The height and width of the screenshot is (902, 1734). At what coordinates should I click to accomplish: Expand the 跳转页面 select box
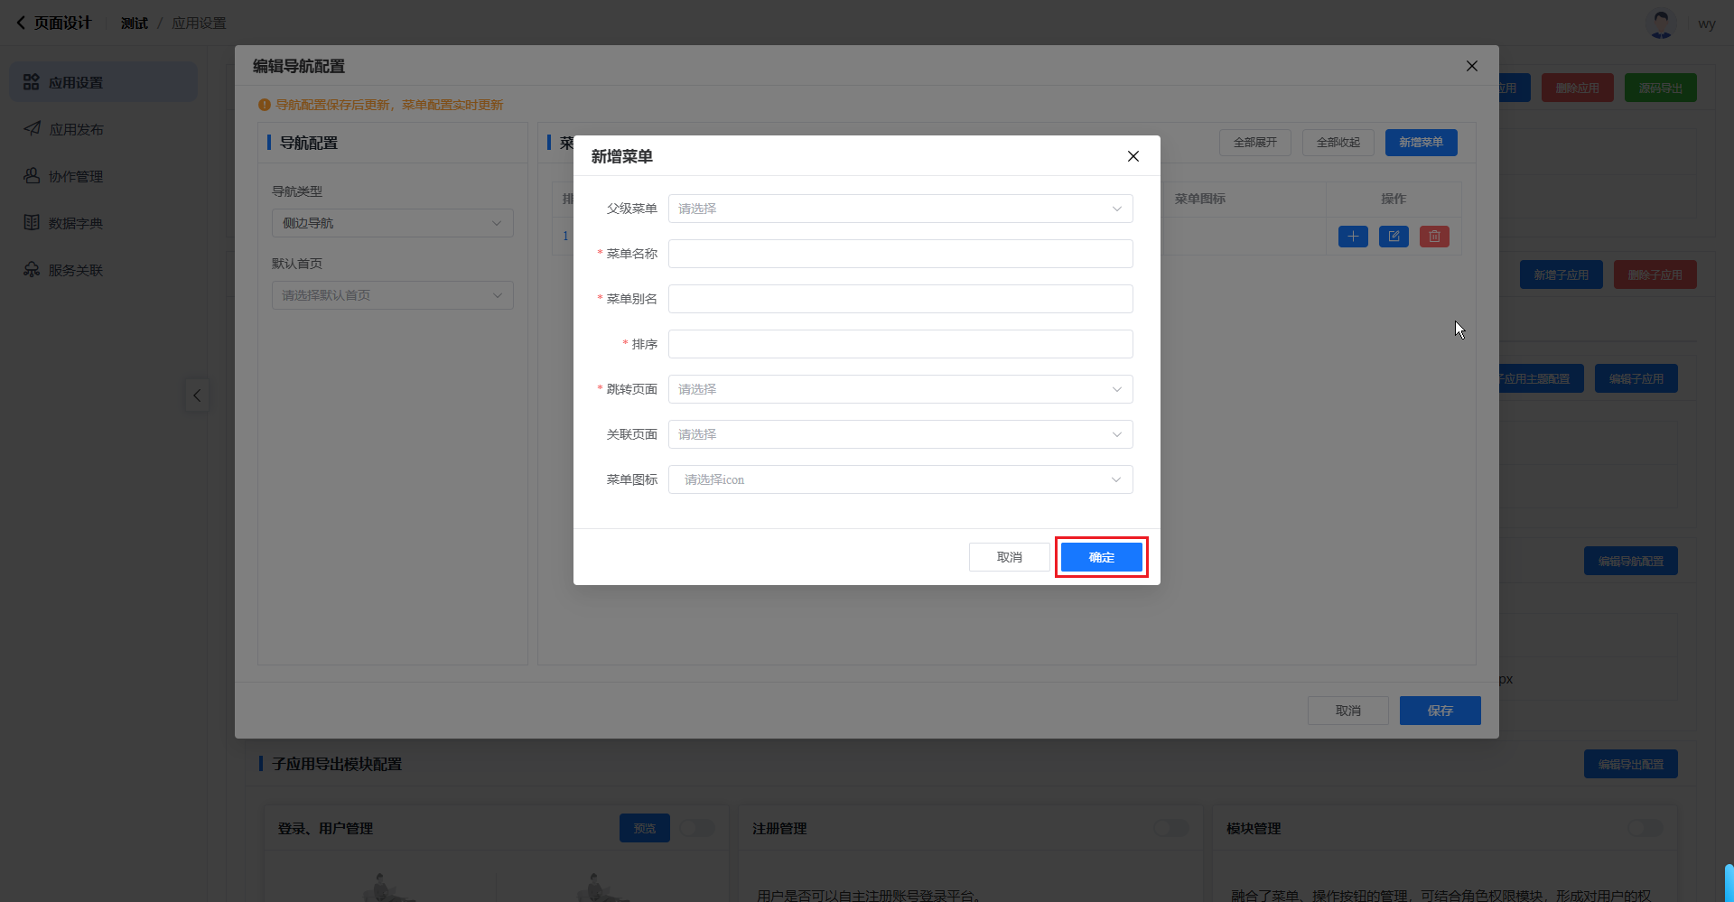click(900, 389)
